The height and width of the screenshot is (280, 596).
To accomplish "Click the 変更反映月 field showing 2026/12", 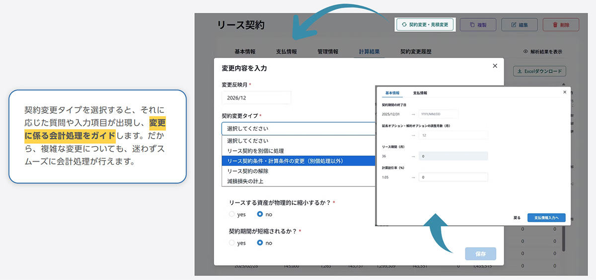I will 256,97.
